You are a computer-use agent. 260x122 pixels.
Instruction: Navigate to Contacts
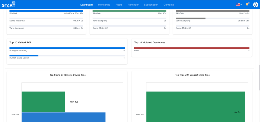click(169, 5)
